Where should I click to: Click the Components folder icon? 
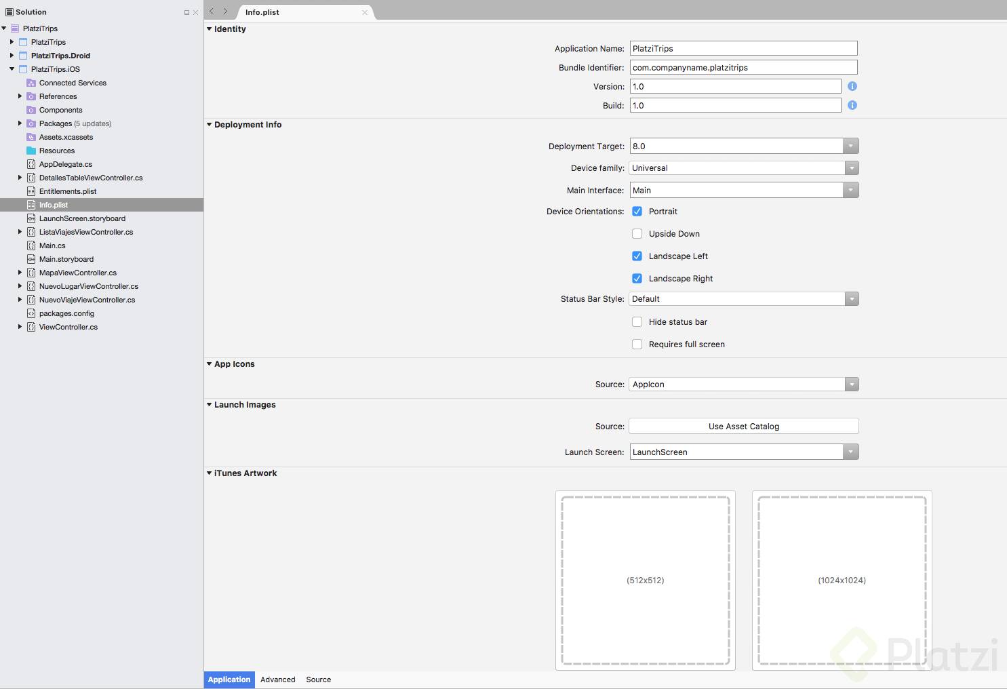31,110
